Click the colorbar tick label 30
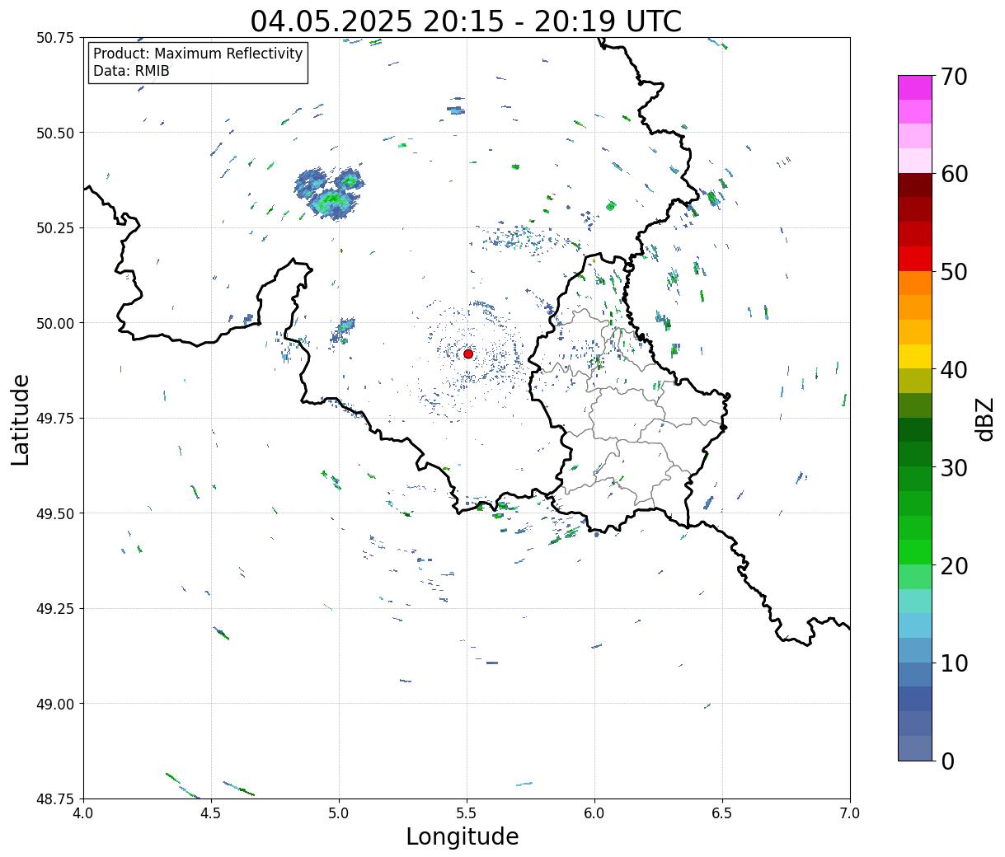The image size is (1005, 857). [x=953, y=468]
